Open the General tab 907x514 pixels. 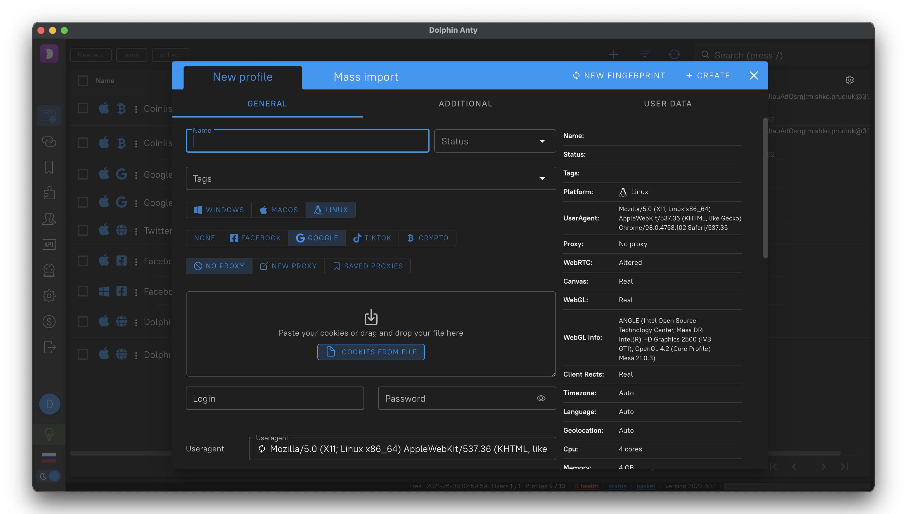pyautogui.click(x=267, y=104)
